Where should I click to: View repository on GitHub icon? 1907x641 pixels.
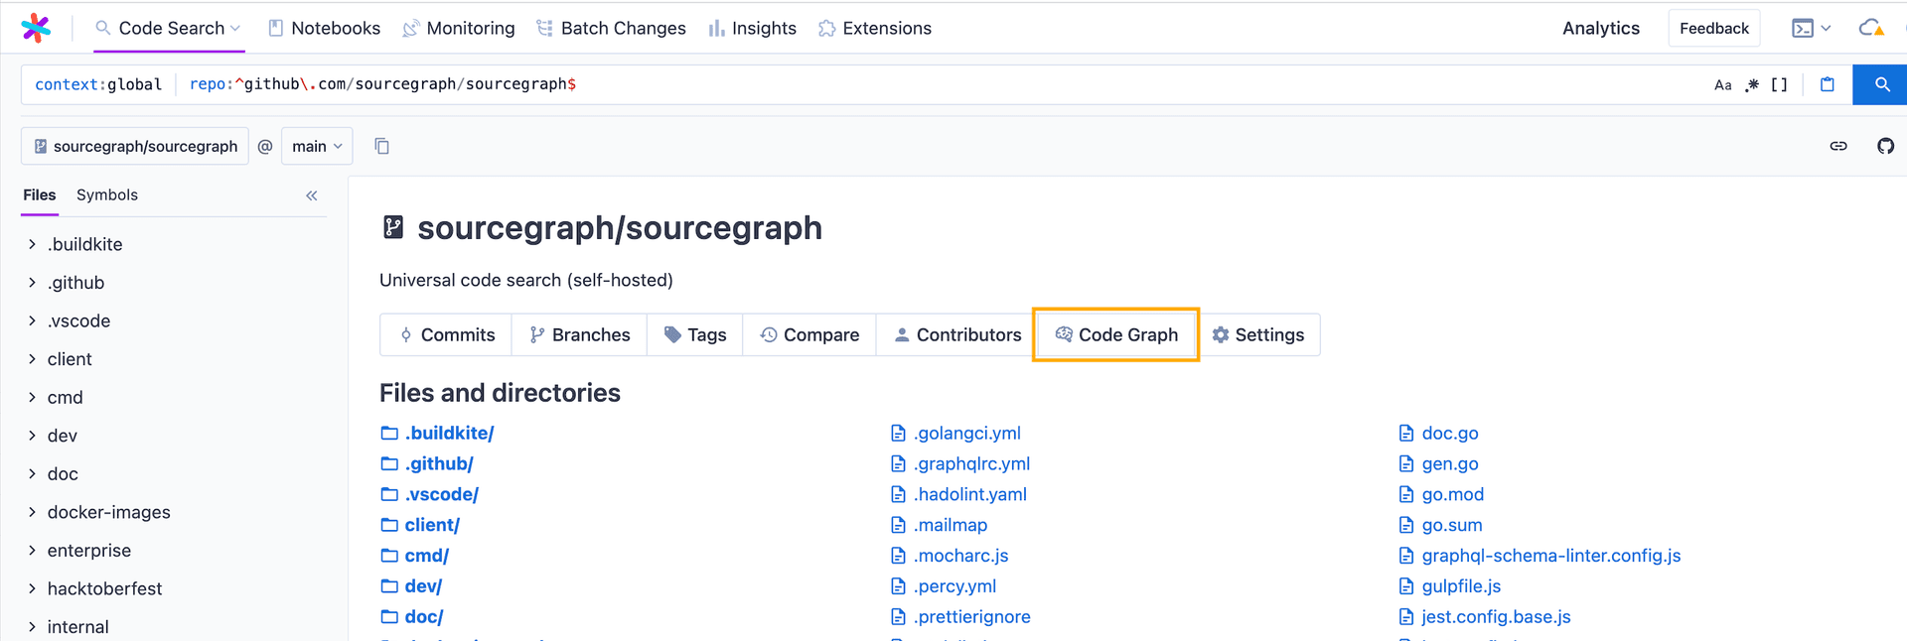(1885, 146)
